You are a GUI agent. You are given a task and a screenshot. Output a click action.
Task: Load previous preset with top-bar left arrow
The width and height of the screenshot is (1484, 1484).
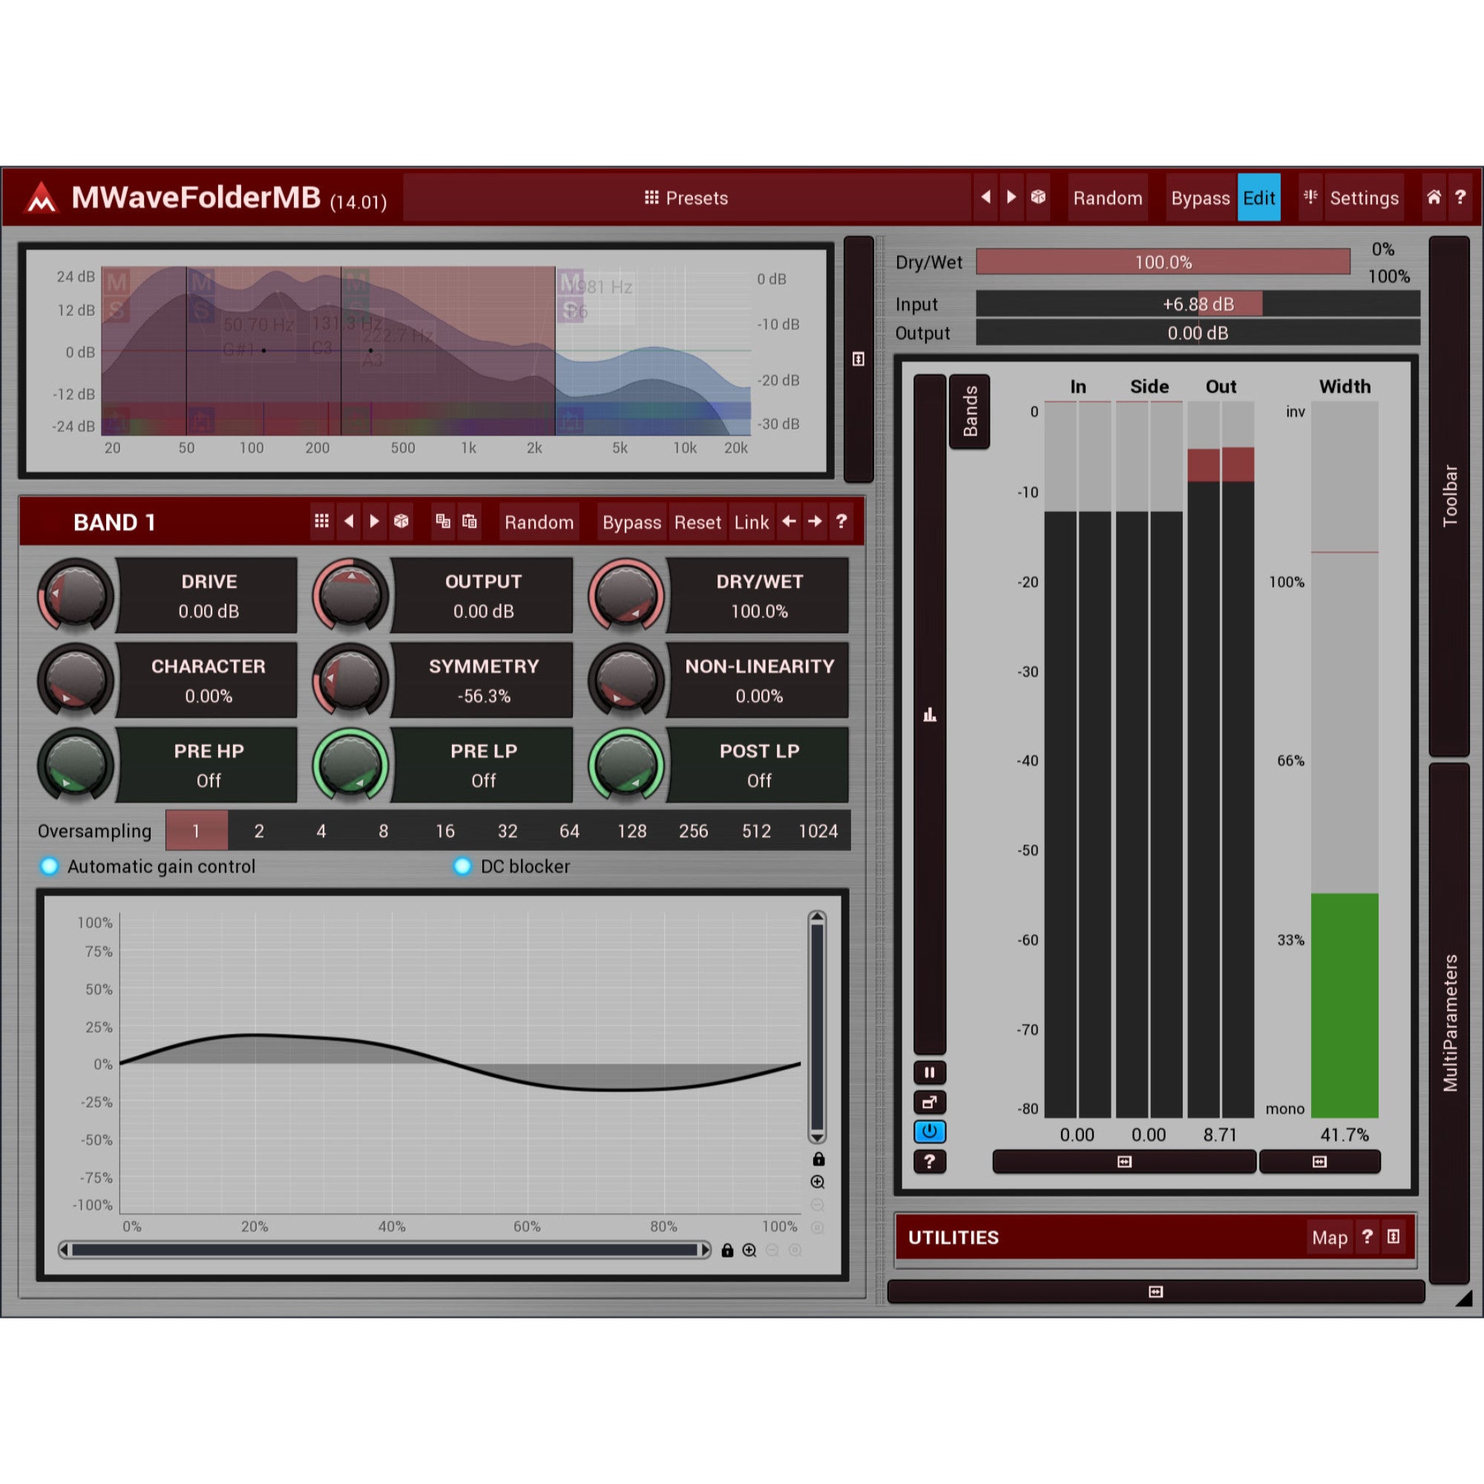coord(985,197)
